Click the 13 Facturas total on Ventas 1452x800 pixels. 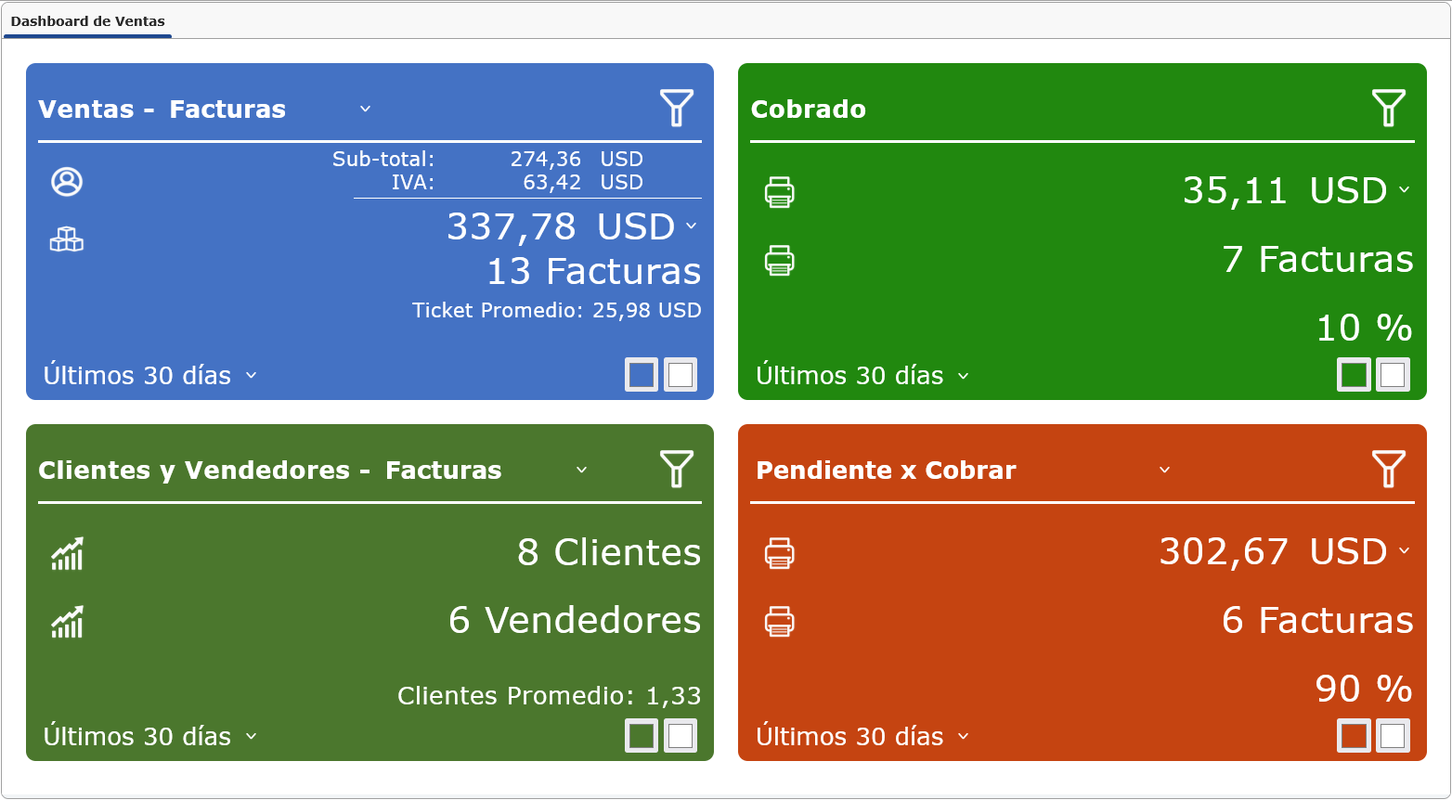593,271
